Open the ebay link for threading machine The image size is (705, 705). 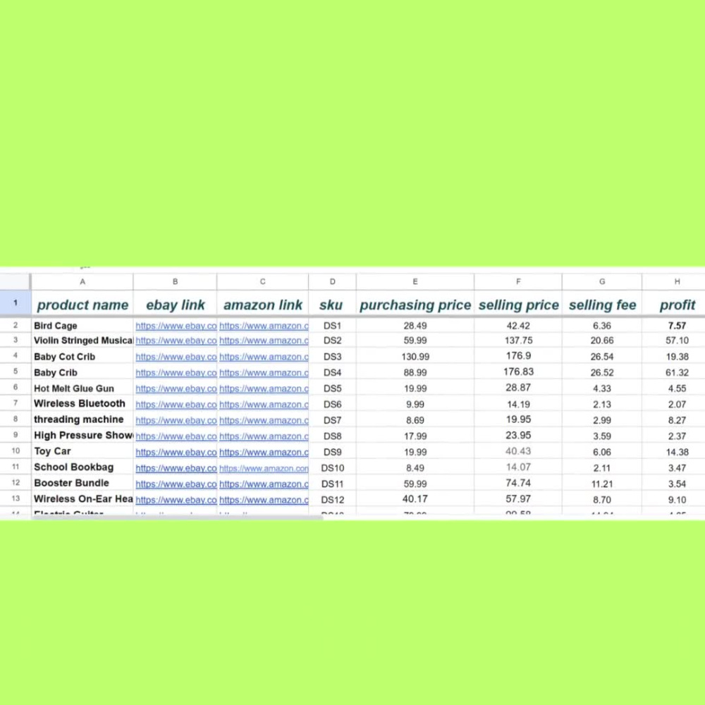pyautogui.click(x=176, y=420)
